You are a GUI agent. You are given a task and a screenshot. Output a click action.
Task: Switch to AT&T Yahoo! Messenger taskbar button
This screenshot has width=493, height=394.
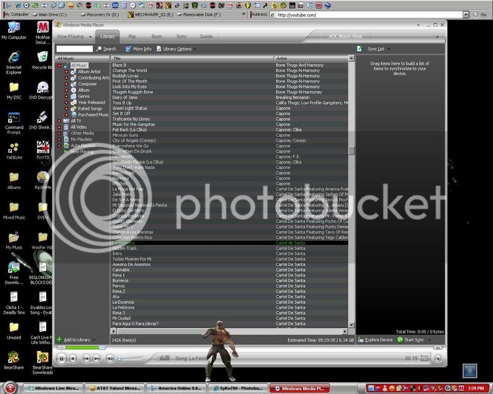point(115,388)
